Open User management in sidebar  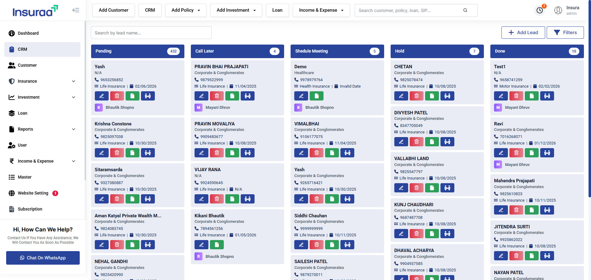point(42,145)
